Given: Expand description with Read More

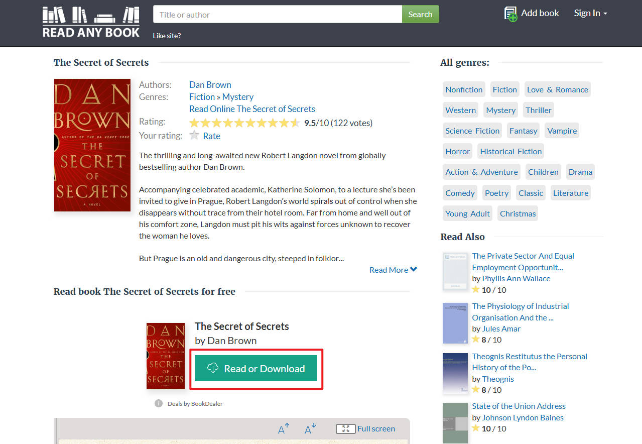Looking at the screenshot, I should 393,270.
